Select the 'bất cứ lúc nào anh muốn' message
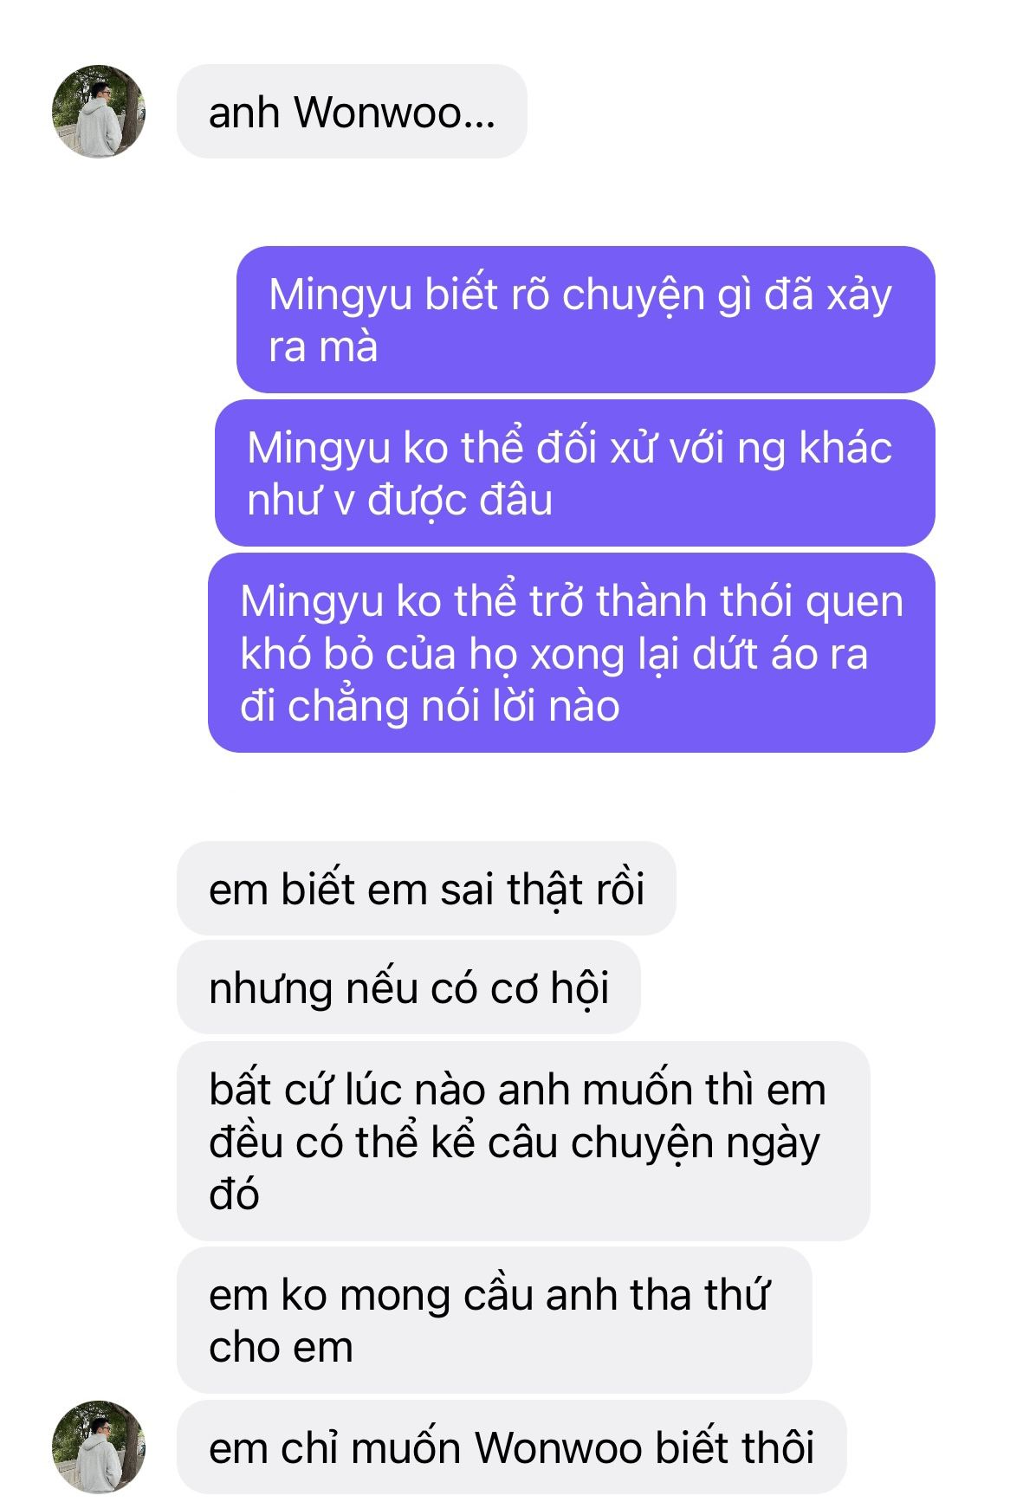Viewport: 1036px width, 1502px height. [523, 1142]
